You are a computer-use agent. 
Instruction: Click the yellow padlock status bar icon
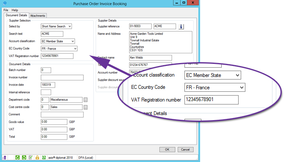click(37, 157)
